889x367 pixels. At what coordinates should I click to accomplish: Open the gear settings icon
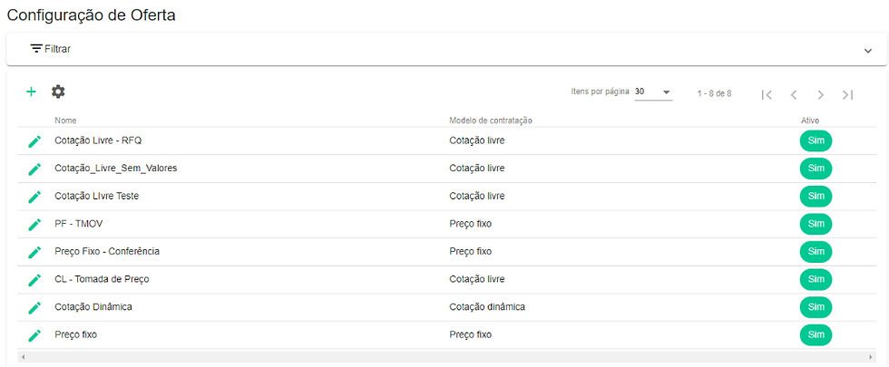click(58, 92)
